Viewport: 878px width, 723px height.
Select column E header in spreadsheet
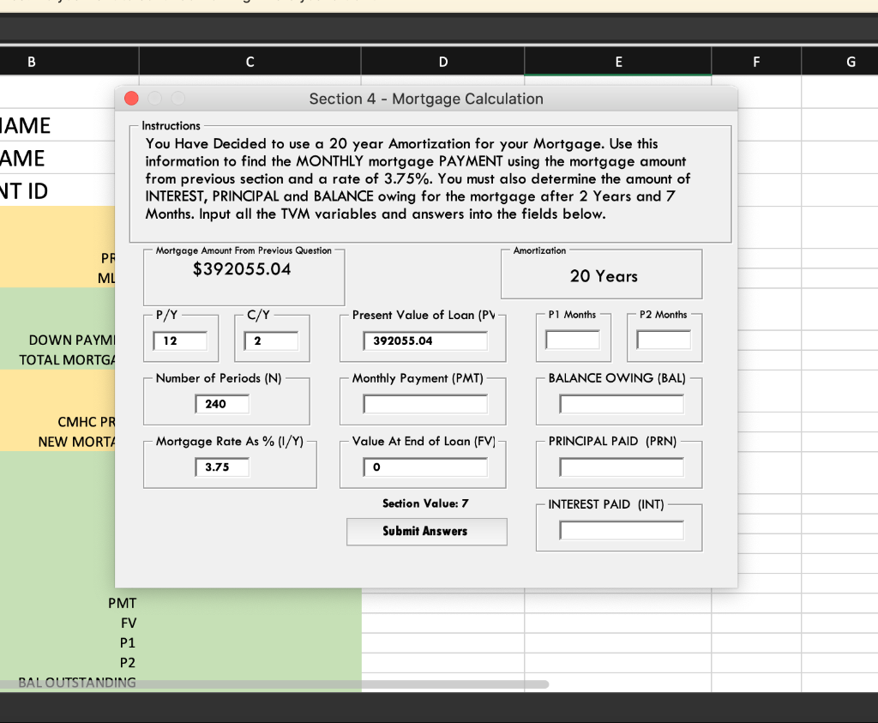618,62
